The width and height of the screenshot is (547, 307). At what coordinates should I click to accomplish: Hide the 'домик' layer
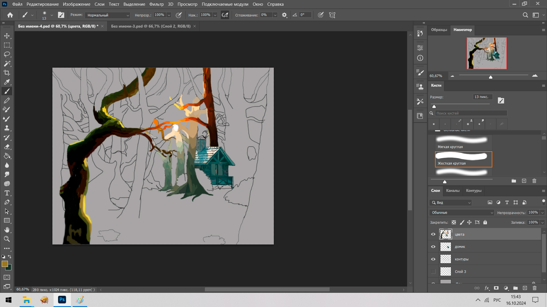click(433, 247)
